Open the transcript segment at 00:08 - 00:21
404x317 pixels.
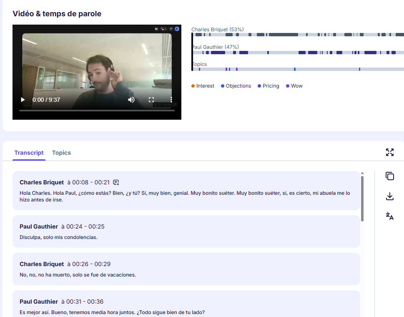[186, 191]
